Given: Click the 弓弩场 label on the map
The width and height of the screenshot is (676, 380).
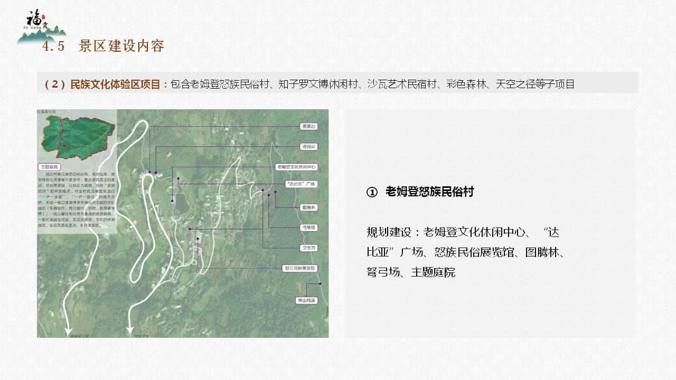Looking at the screenshot, I should [308, 227].
